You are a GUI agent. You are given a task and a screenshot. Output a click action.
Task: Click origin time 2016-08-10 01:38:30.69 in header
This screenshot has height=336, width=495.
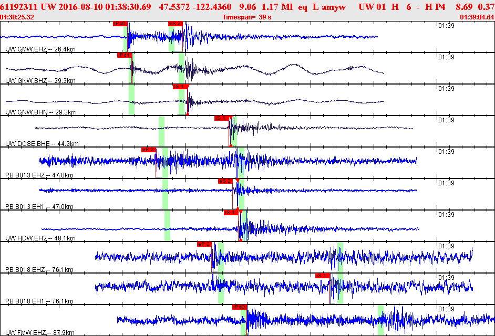tap(105, 7)
